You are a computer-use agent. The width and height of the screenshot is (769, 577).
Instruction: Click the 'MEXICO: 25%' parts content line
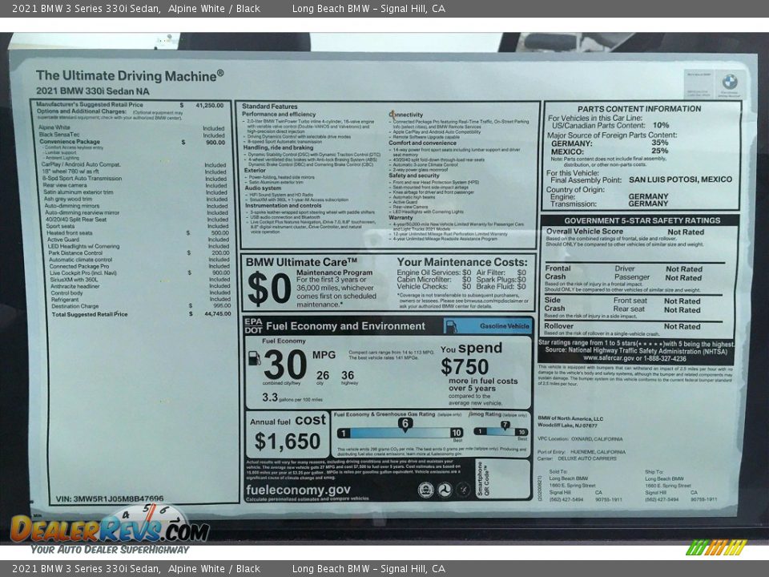[610, 151]
